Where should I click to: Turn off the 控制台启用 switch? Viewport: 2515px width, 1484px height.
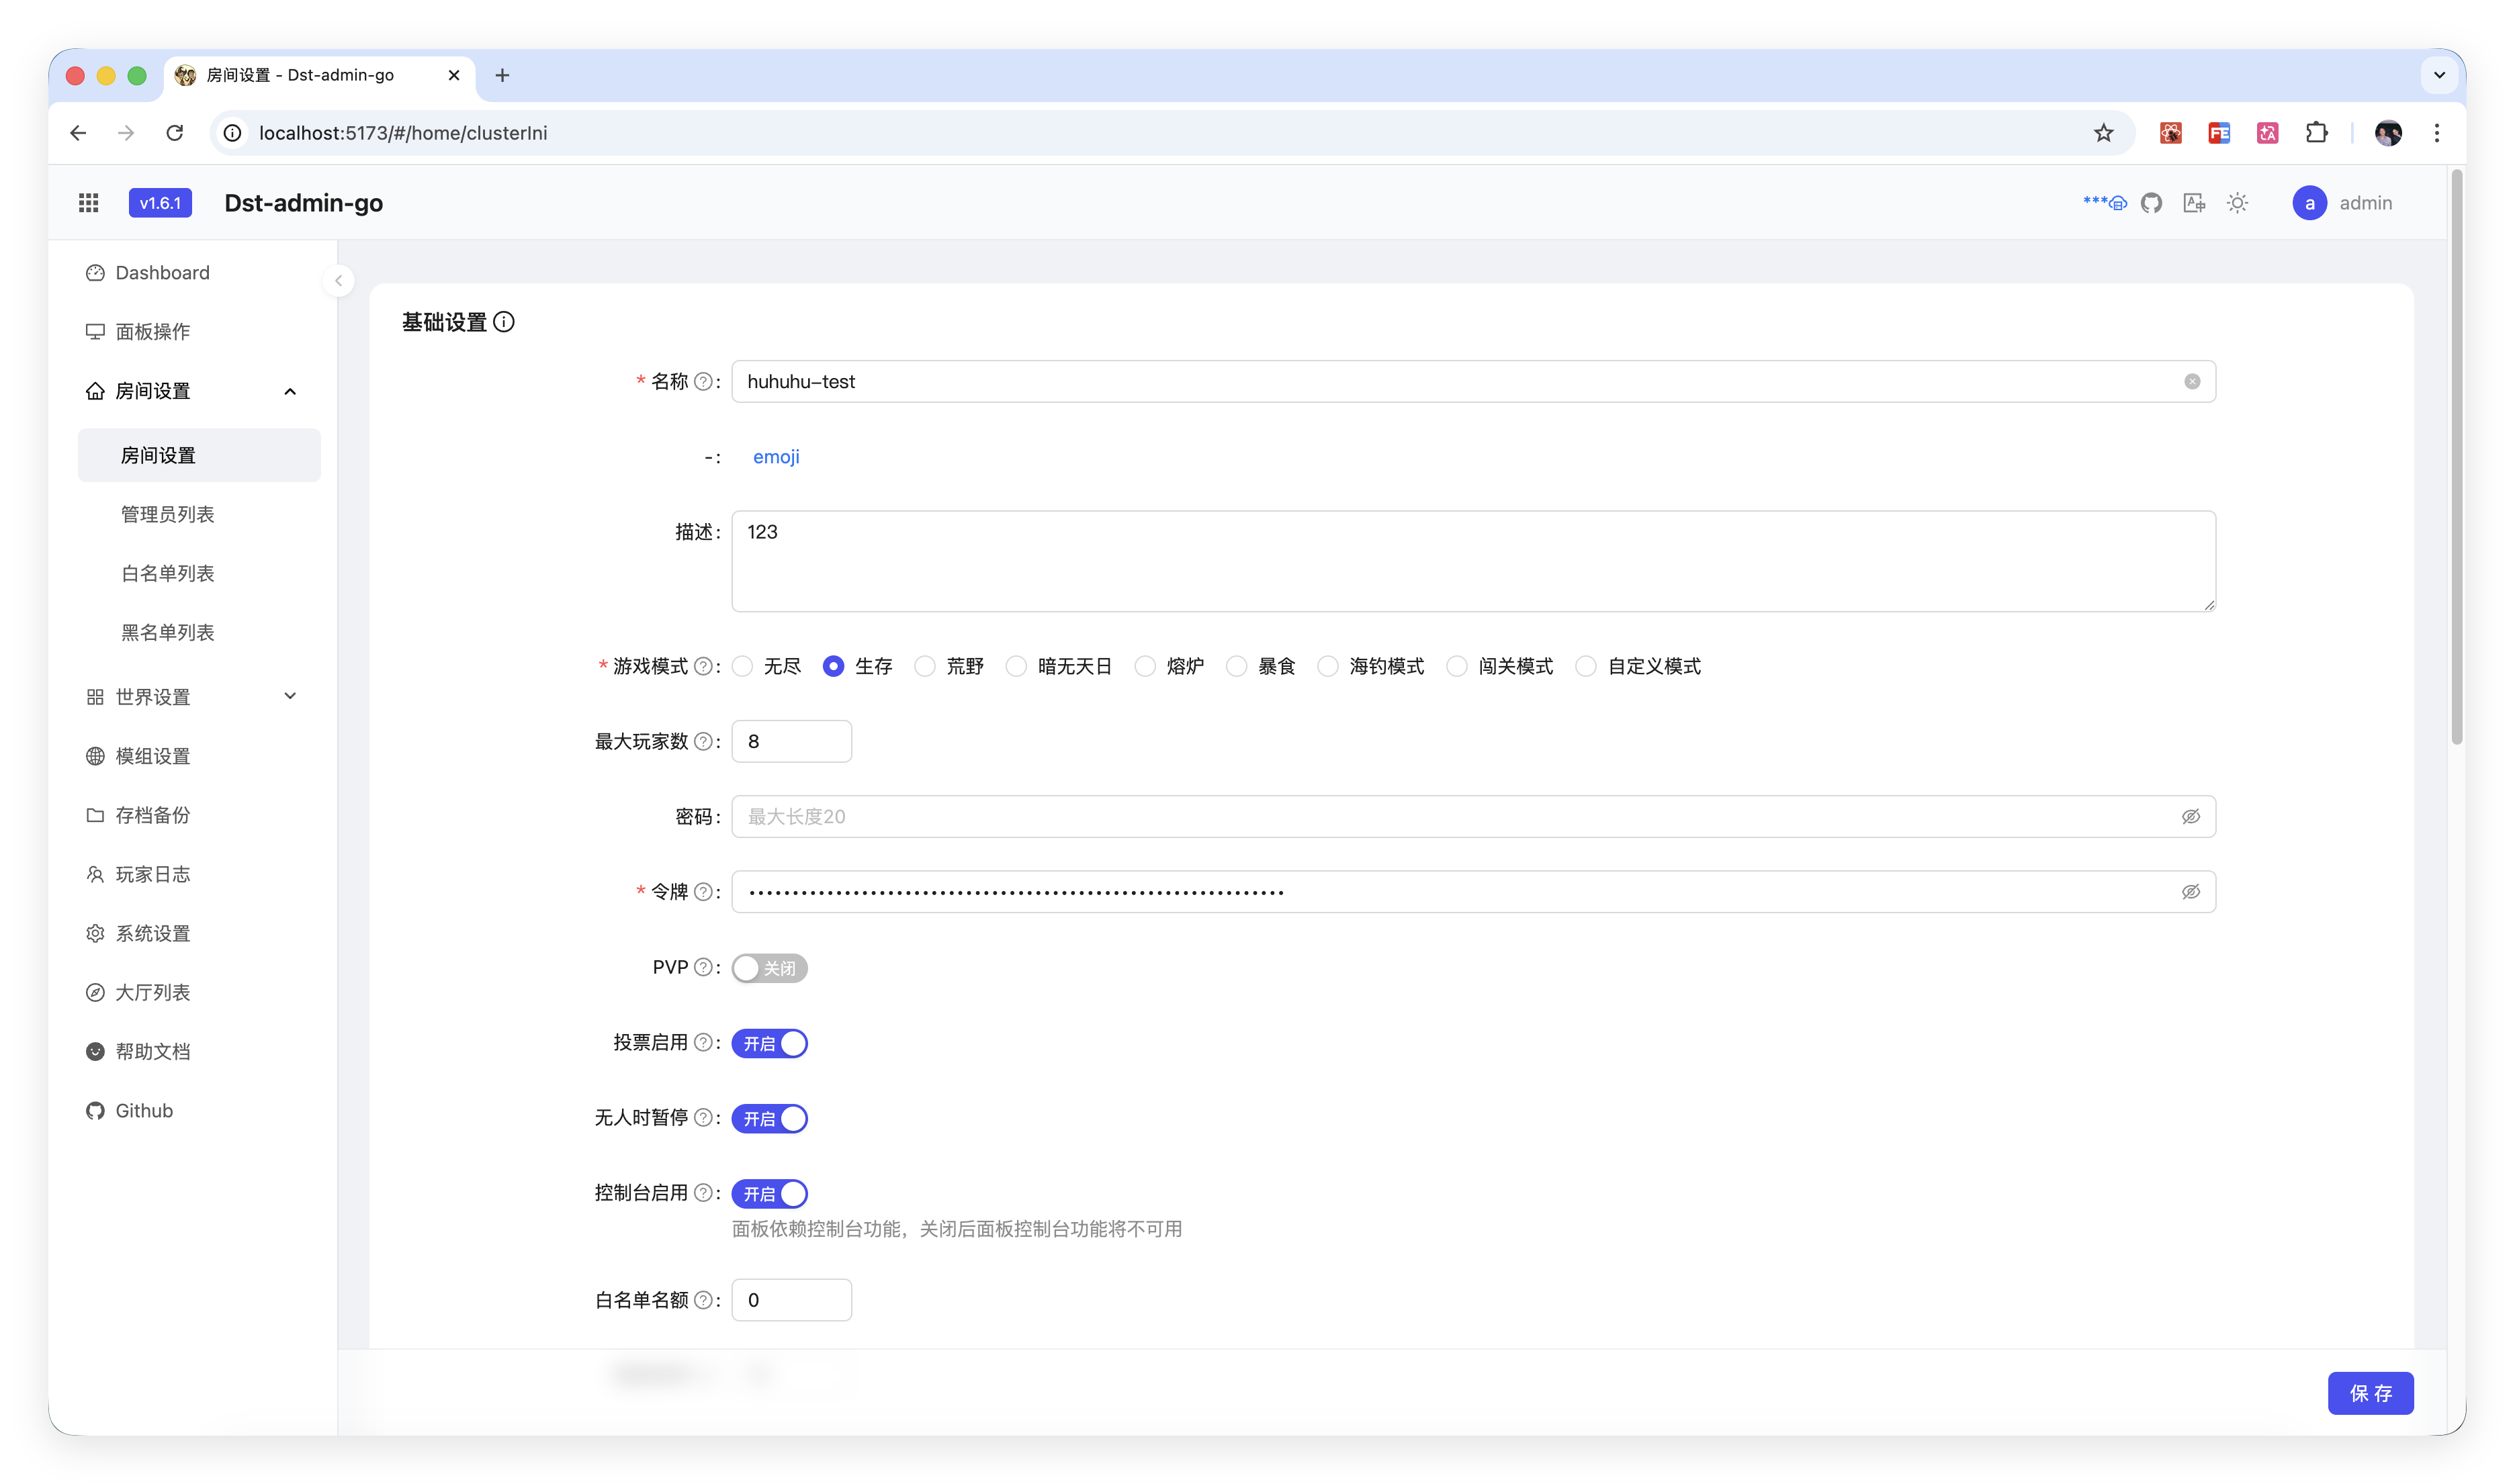coord(769,1194)
